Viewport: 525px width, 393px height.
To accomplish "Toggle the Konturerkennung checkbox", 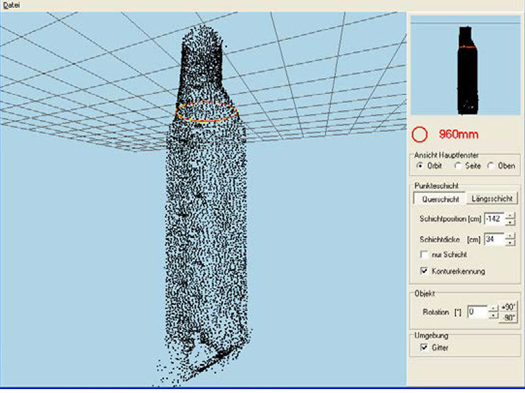I will click(423, 271).
